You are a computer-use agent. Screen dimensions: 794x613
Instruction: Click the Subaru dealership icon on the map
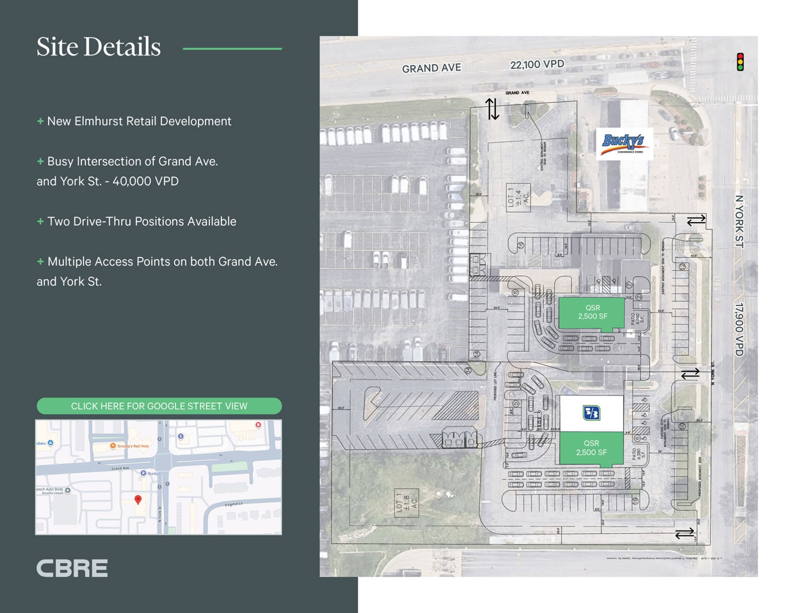click(x=51, y=442)
